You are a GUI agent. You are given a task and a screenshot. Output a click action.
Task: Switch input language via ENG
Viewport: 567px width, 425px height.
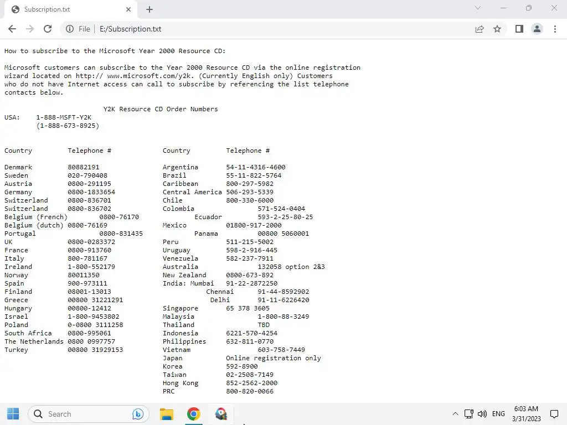click(x=498, y=414)
